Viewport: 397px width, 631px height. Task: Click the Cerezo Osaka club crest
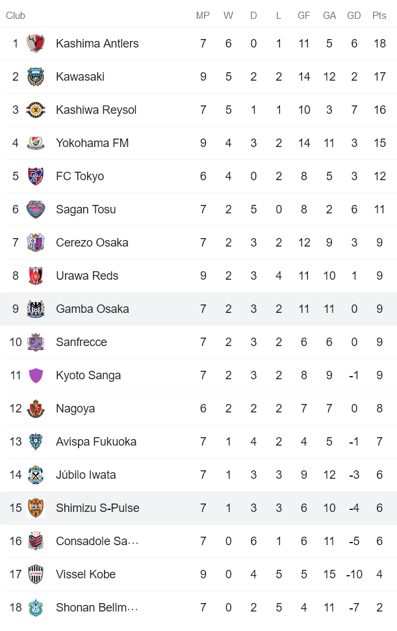point(37,242)
